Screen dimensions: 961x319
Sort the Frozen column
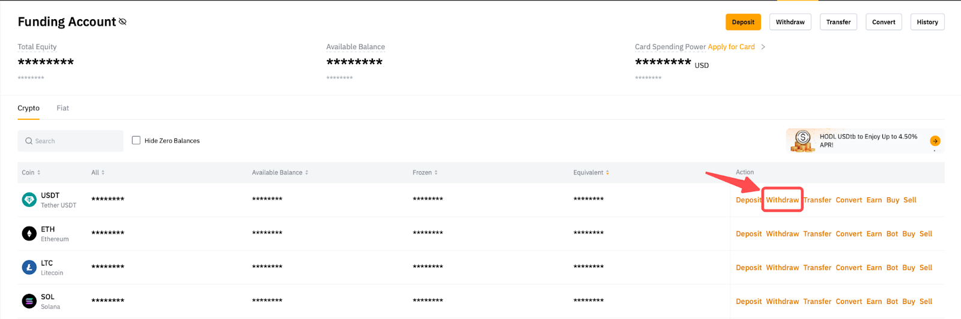pos(425,173)
